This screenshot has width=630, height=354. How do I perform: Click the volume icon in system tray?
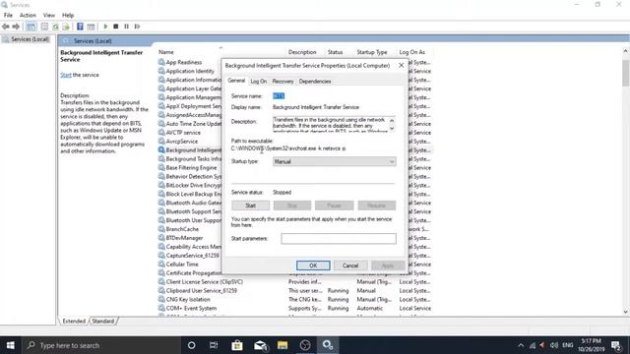pyautogui.click(x=554, y=345)
